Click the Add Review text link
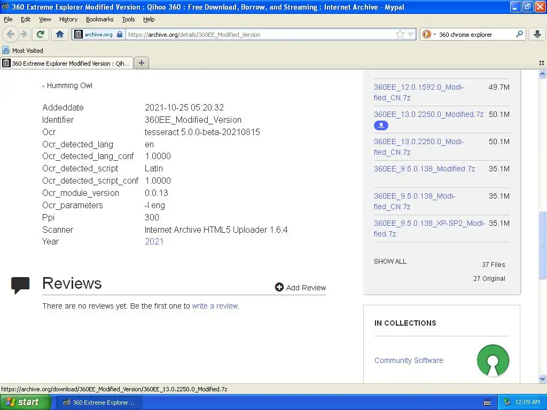This screenshot has width=547, height=410. pyautogui.click(x=306, y=288)
